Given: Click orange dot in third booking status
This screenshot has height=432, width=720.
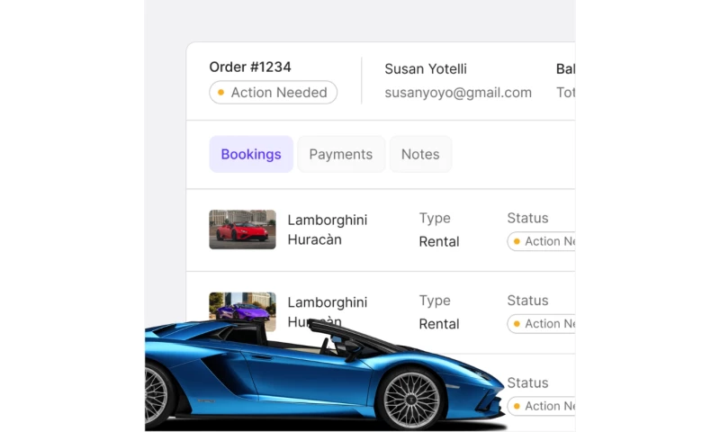Looking at the screenshot, I should coord(517,406).
